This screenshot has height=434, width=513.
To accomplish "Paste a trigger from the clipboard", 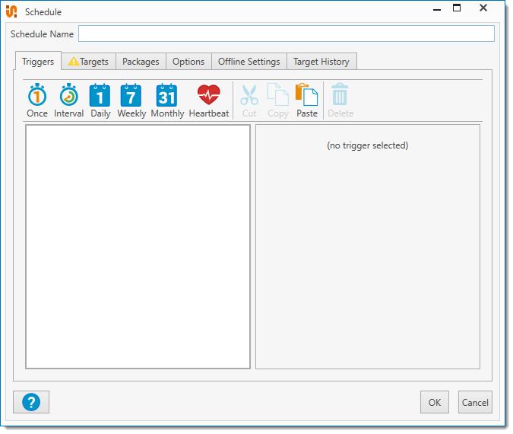I will (x=307, y=101).
